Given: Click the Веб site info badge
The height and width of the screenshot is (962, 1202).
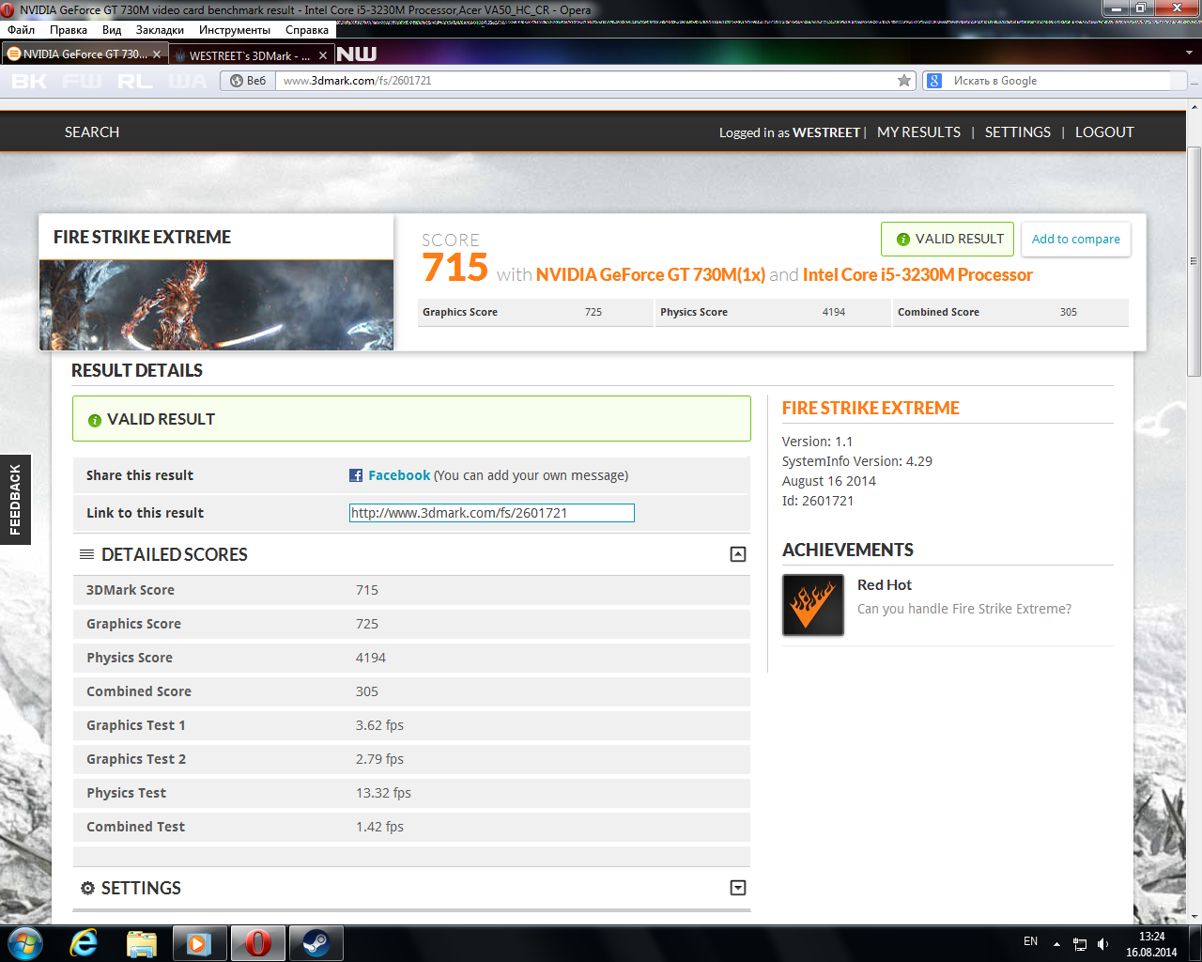Looking at the screenshot, I should (248, 81).
